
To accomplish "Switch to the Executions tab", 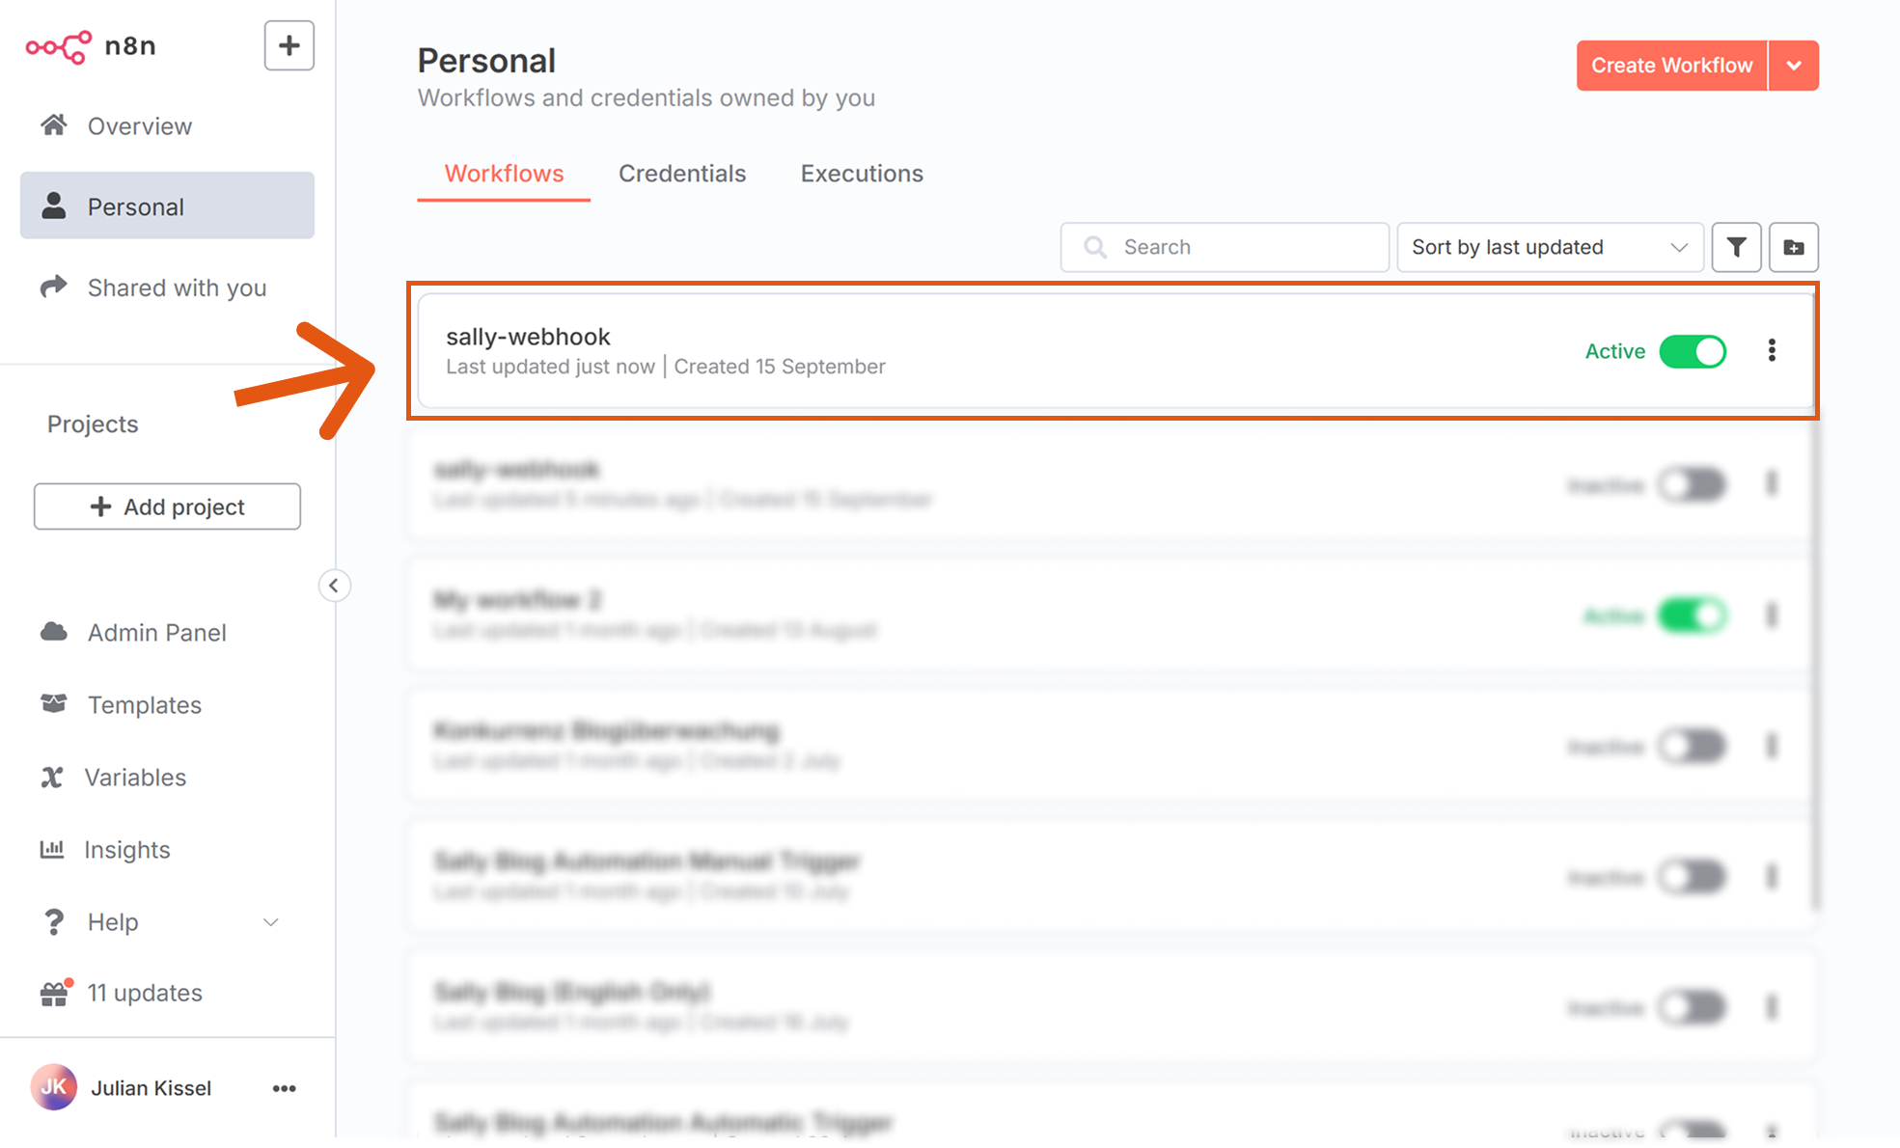I will coord(862,174).
